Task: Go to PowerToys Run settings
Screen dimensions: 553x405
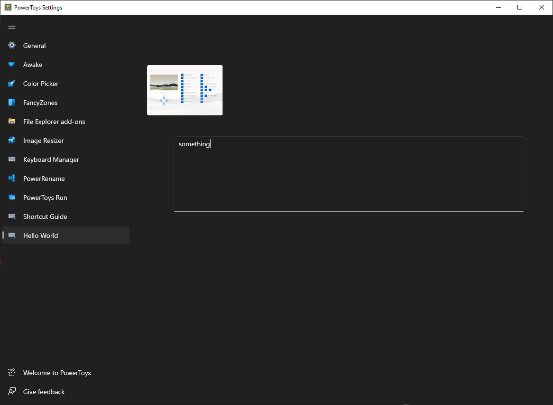Action: pos(45,198)
